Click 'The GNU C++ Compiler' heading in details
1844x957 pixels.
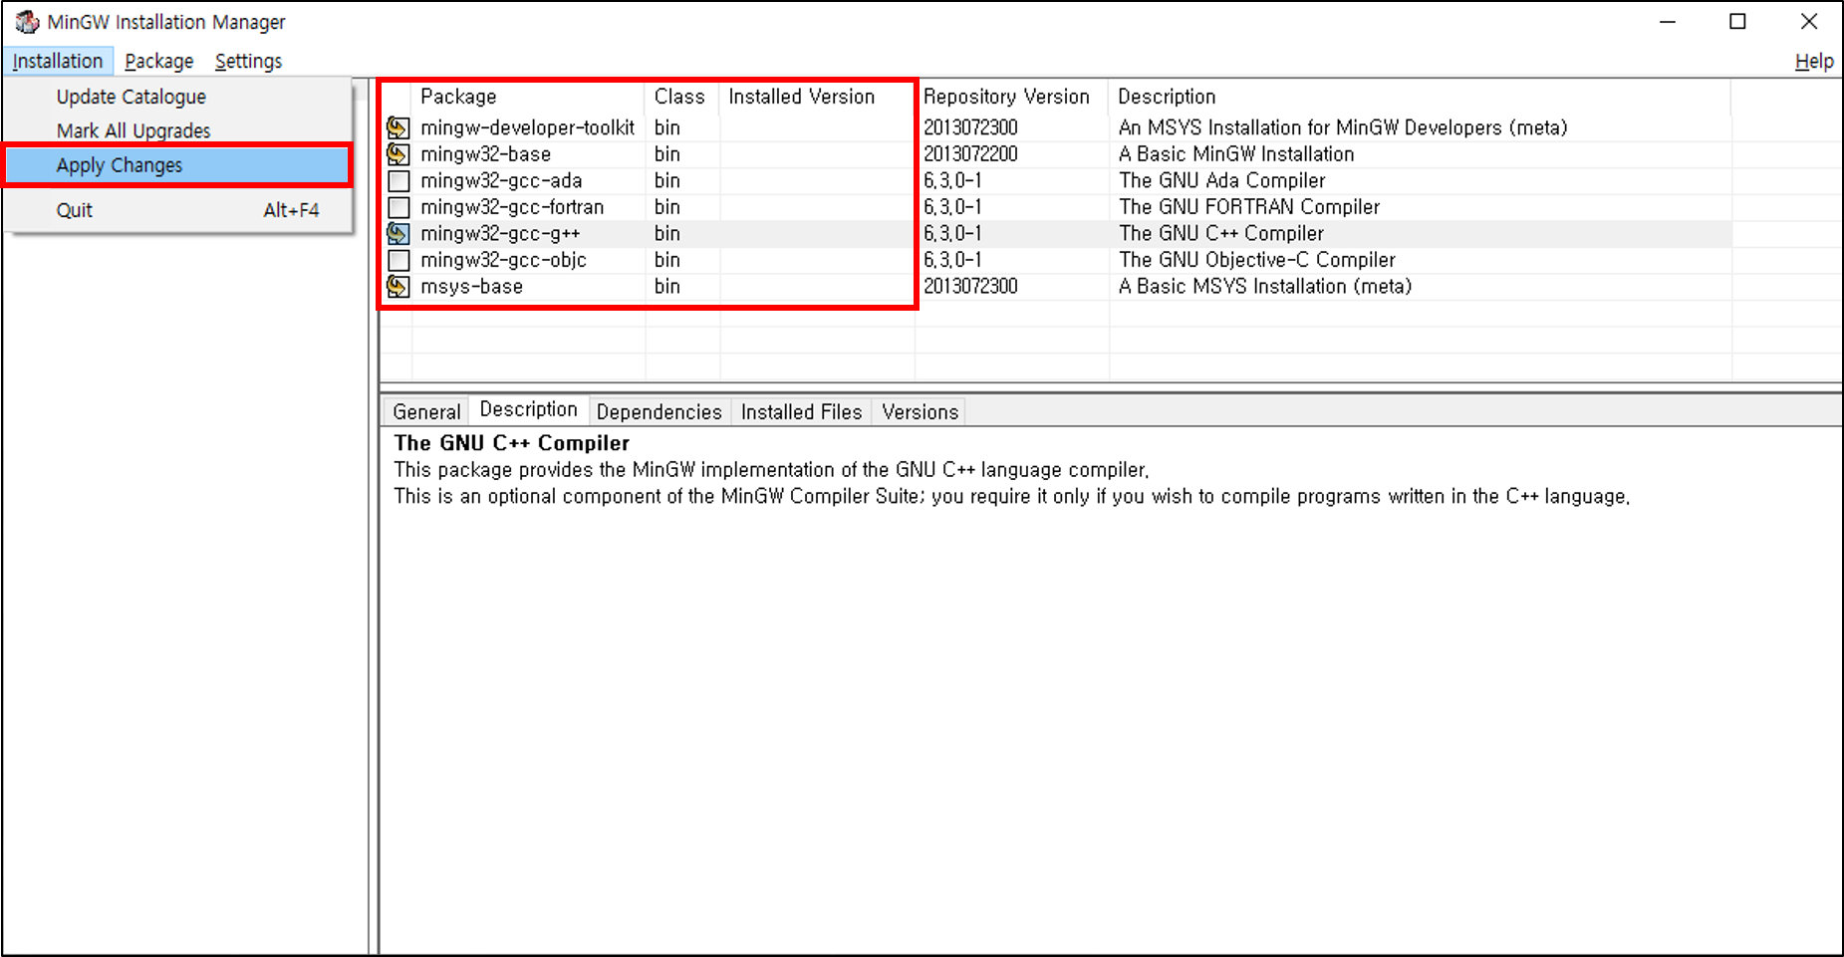pos(511,443)
